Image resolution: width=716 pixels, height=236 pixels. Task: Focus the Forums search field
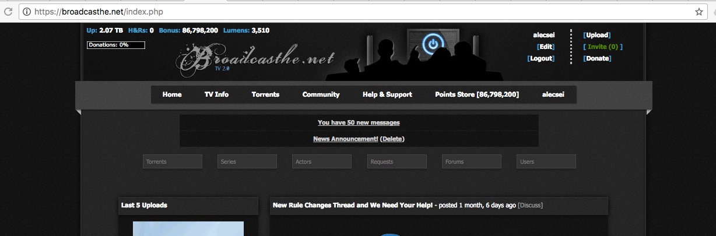[472, 161]
